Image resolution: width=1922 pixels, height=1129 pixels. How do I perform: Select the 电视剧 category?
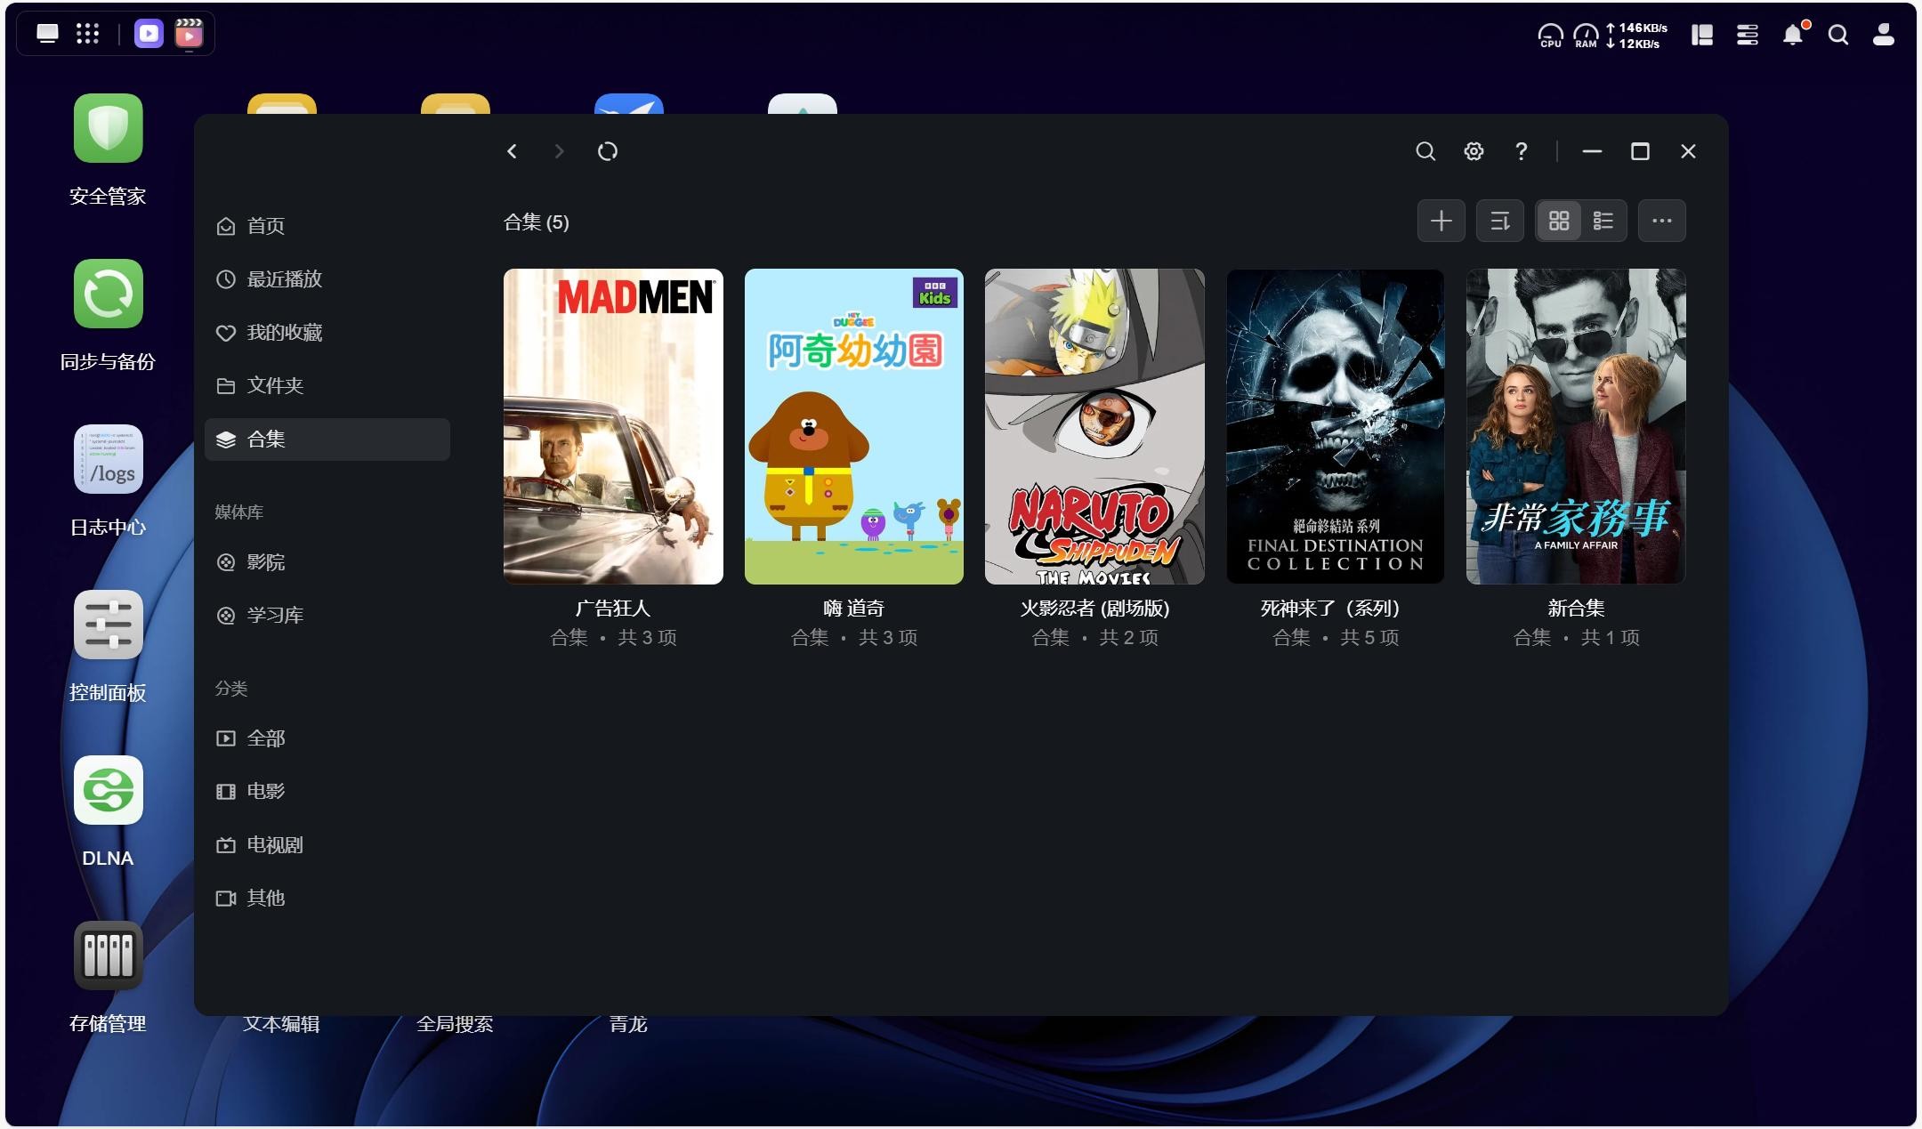[274, 845]
